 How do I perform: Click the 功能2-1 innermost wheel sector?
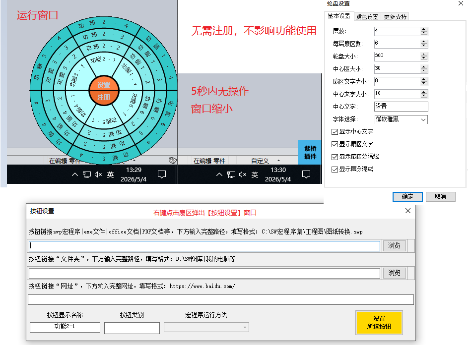coord(102,60)
